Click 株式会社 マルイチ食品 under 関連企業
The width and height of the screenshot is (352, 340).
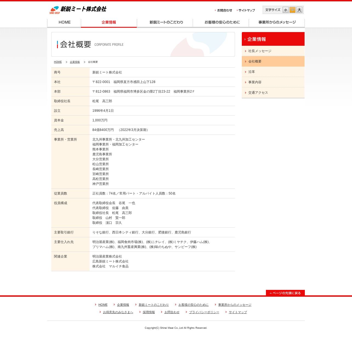(x=110, y=266)
